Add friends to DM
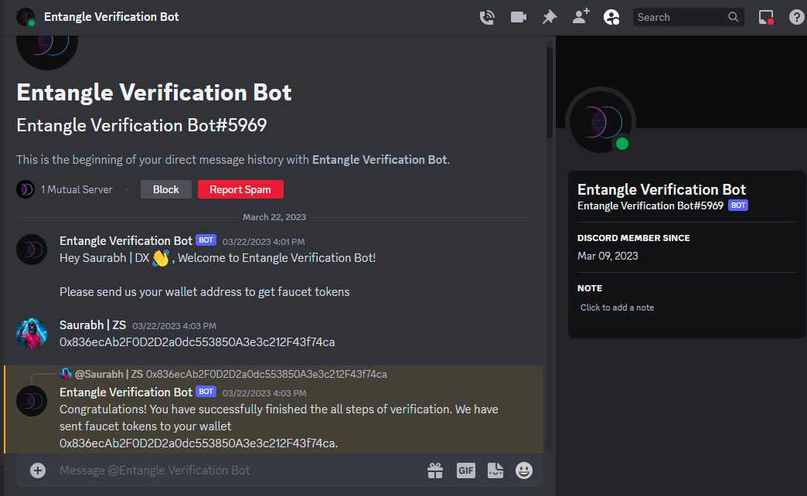The width and height of the screenshot is (807, 496). coord(581,17)
